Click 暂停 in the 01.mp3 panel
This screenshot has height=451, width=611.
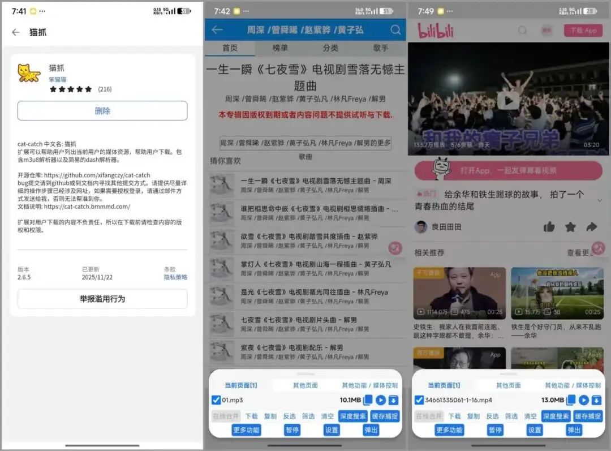coord(292,430)
